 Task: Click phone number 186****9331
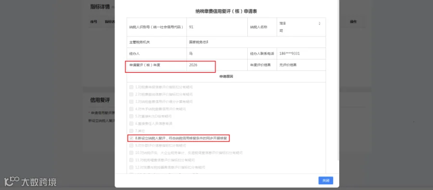coord(290,53)
